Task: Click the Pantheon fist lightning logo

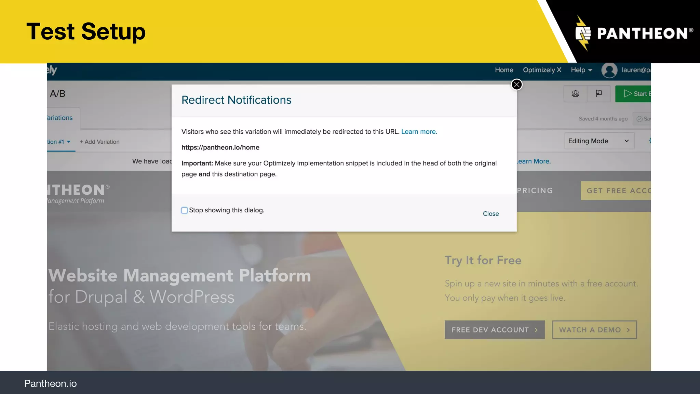Action: pyautogui.click(x=583, y=33)
